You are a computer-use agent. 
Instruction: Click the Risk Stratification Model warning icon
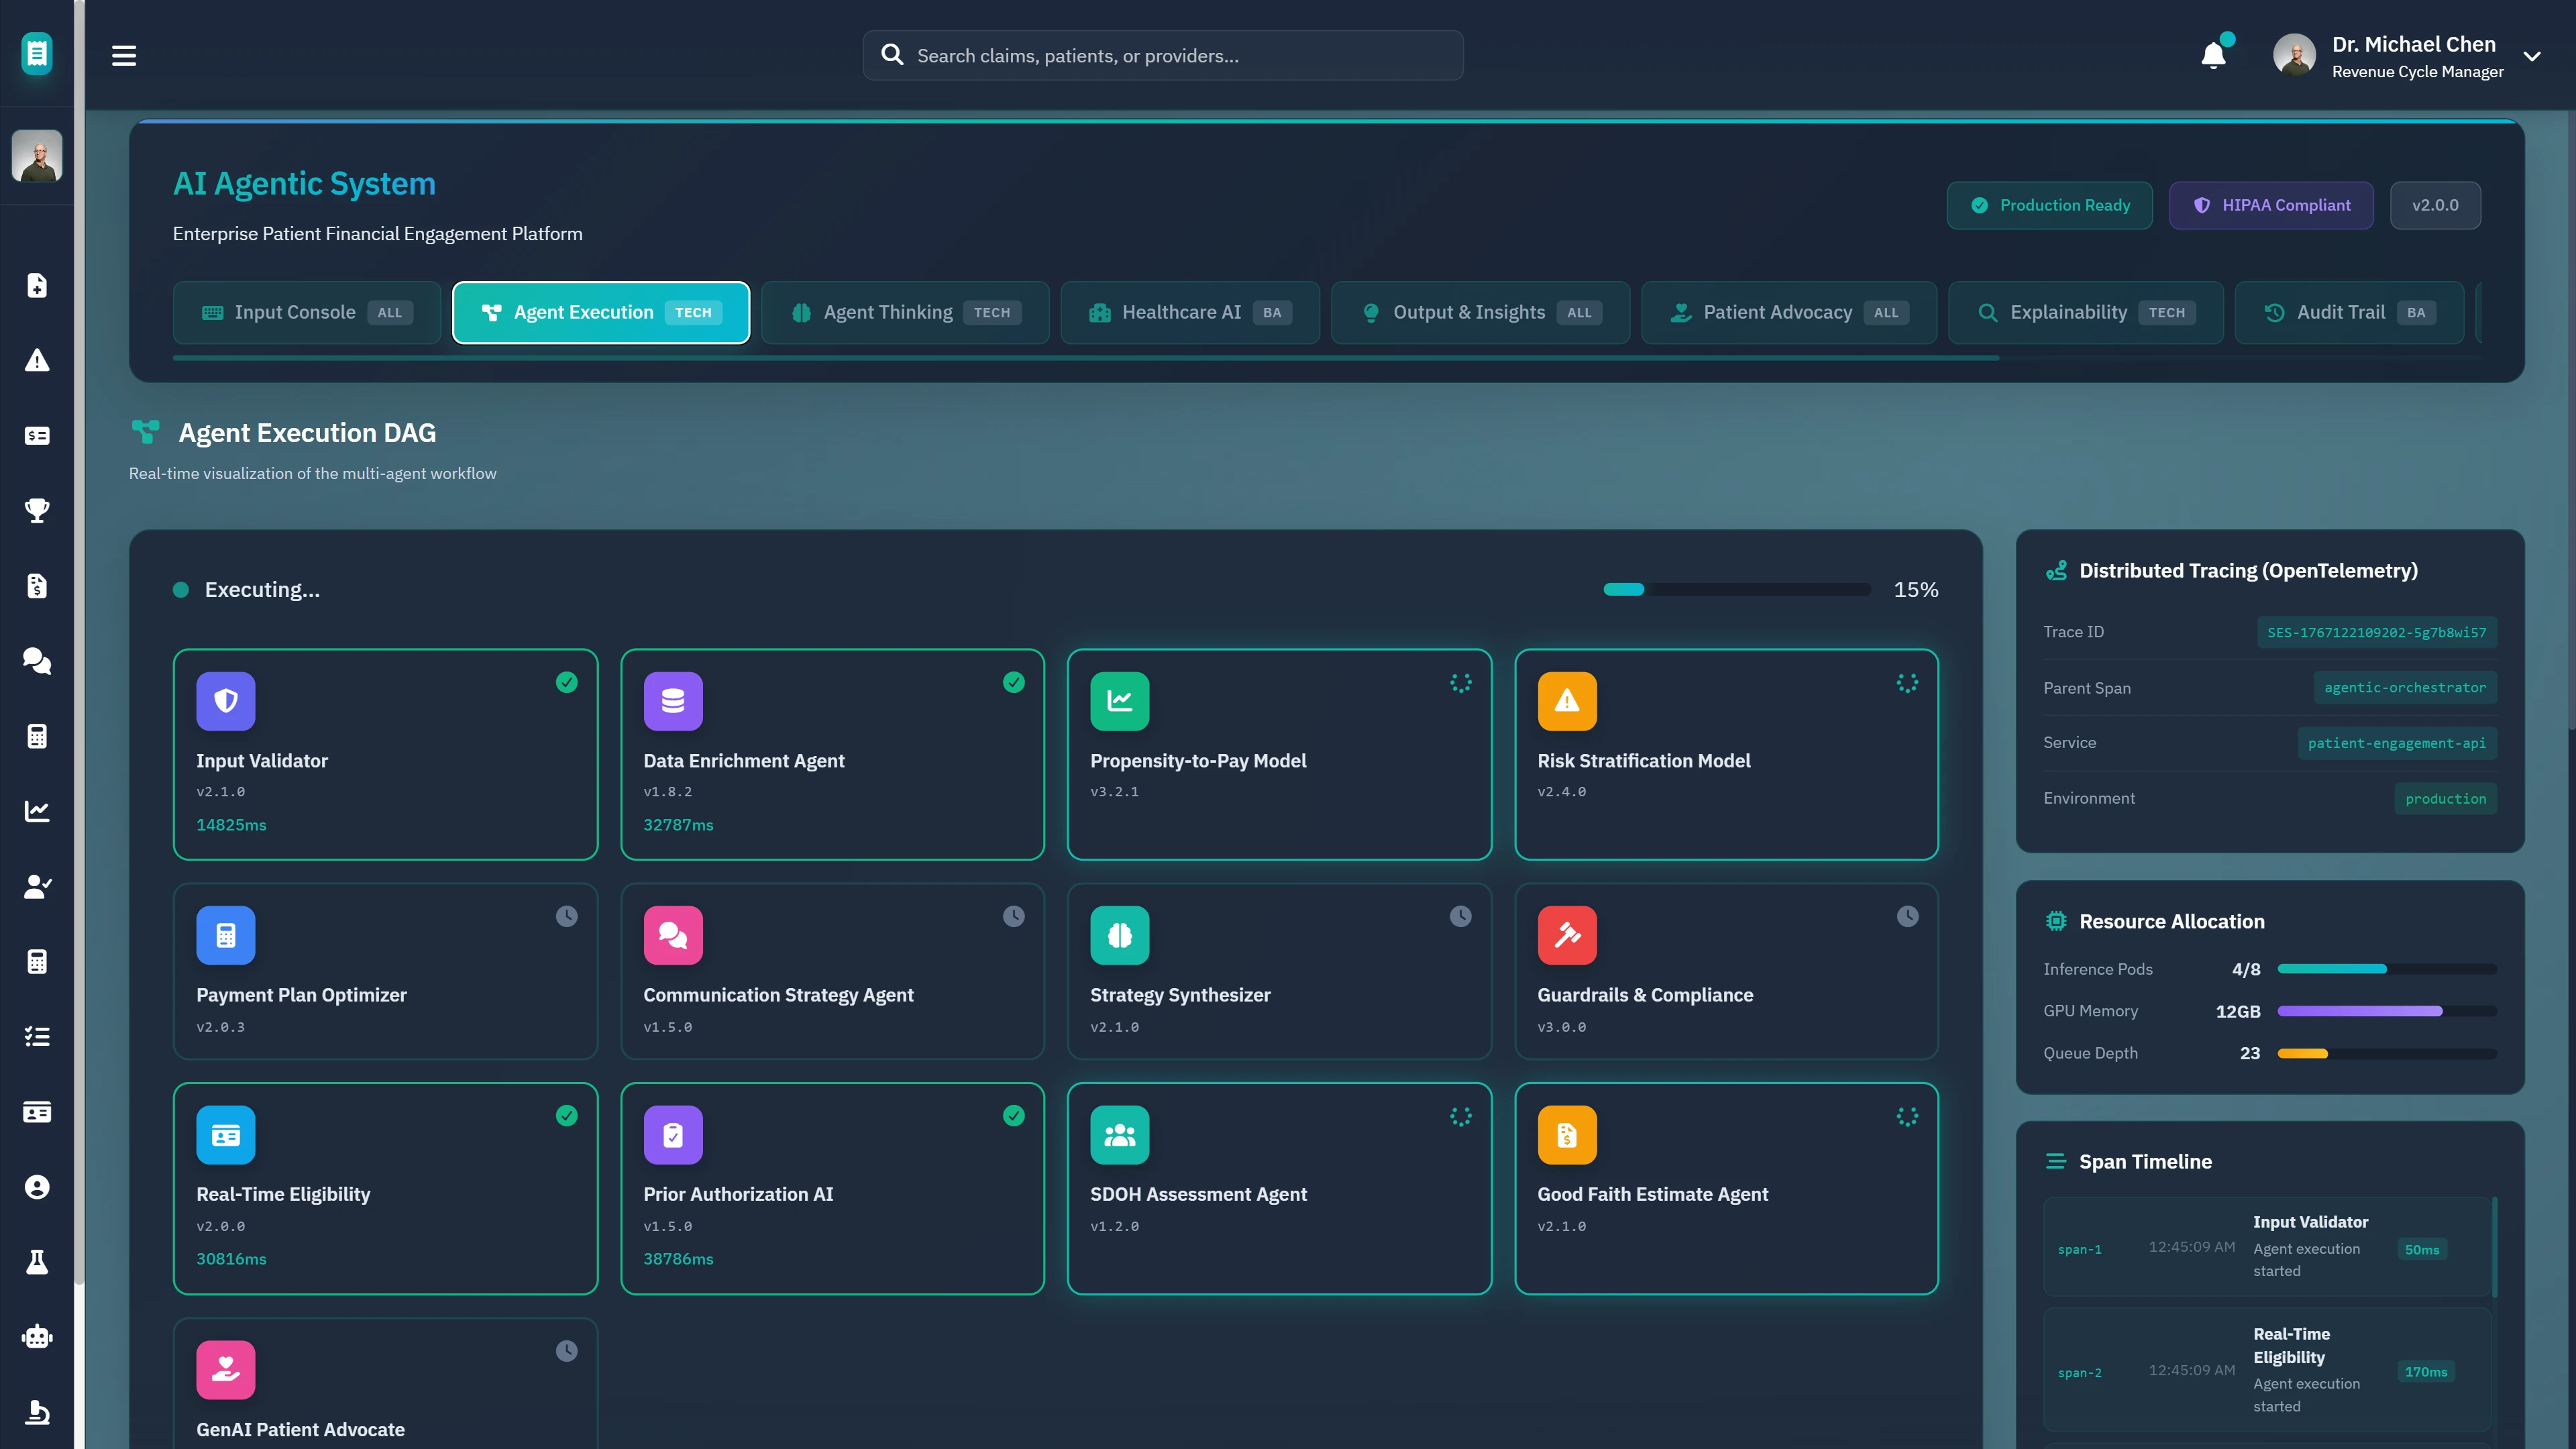pyautogui.click(x=1566, y=701)
